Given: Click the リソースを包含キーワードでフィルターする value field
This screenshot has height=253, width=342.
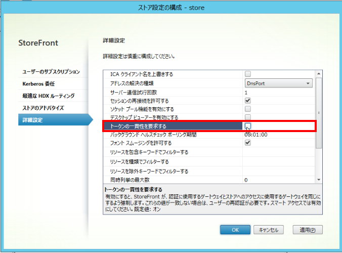Looking at the screenshot, I should point(279,152).
